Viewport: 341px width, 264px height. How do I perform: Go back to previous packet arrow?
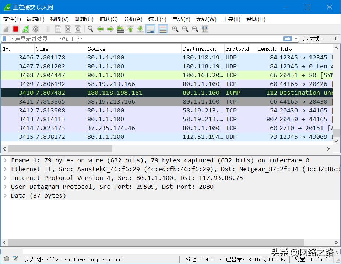coord(101,29)
